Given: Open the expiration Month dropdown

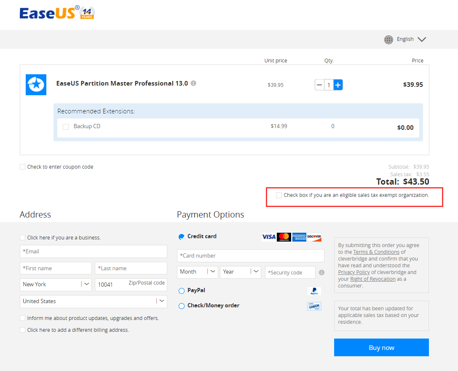Looking at the screenshot, I should tap(198, 272).
